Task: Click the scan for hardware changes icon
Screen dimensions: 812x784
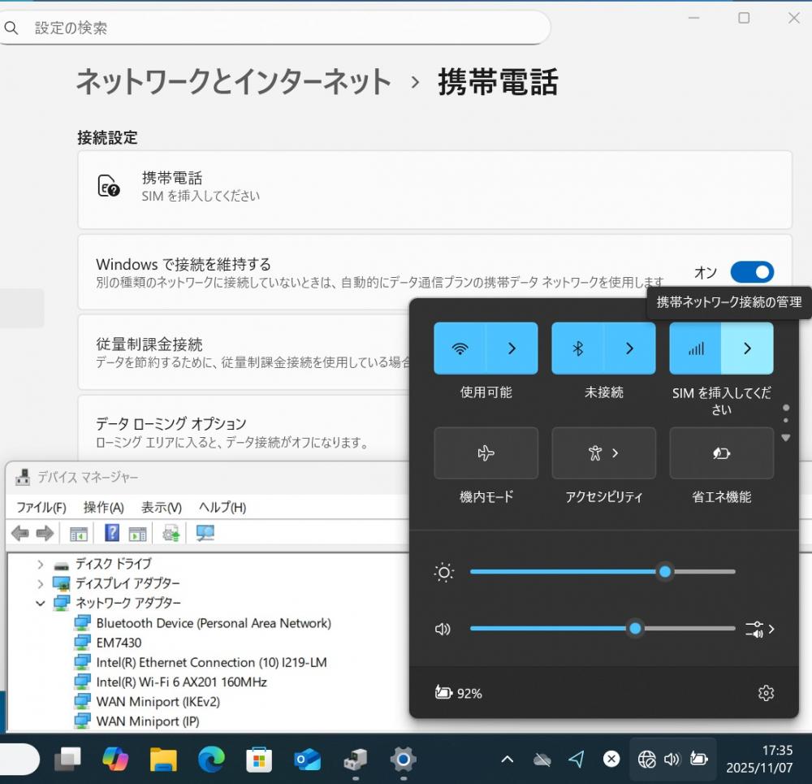Action: click(x=205, y=534)
